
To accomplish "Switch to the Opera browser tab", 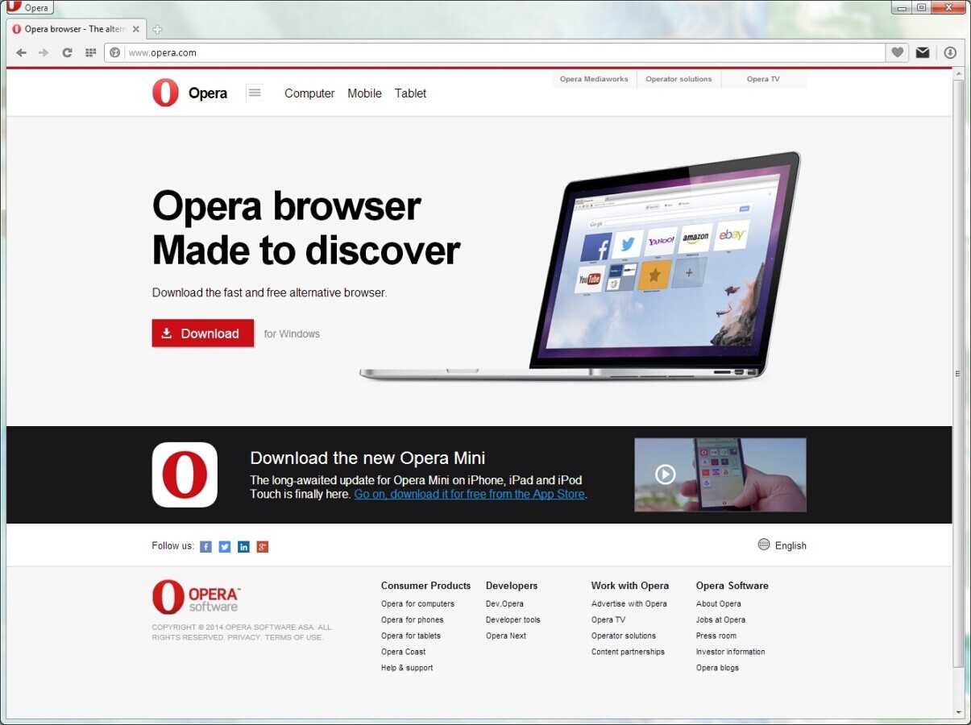I will coord(73,27).
